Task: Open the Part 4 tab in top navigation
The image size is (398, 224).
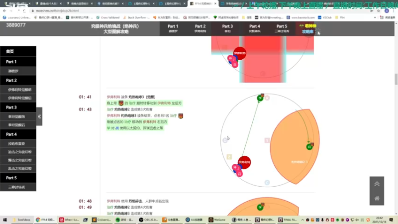Action: [x=254, y=28]
